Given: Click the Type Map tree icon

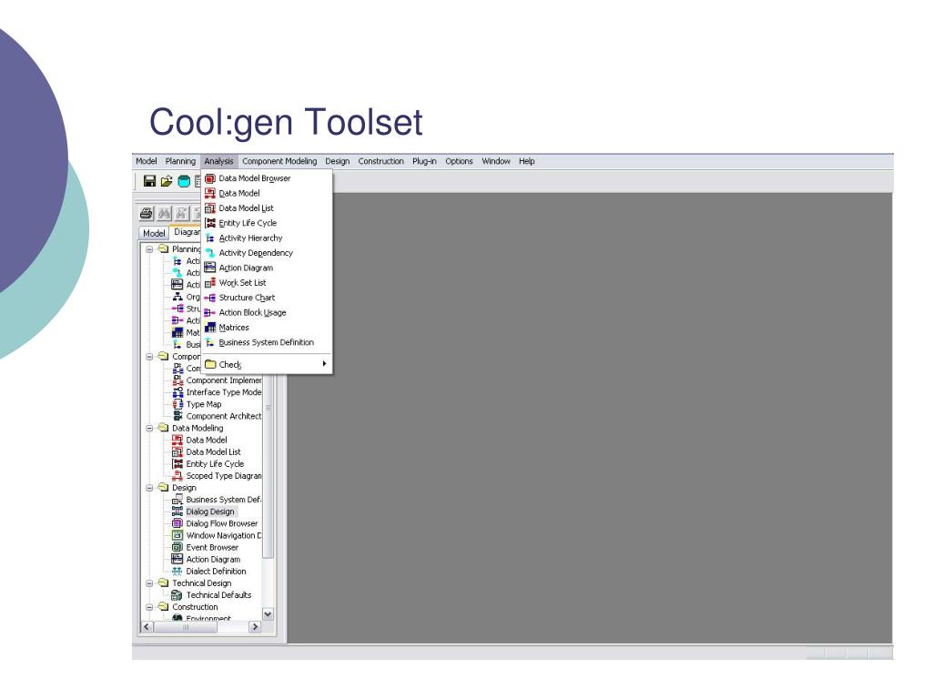Looking at the screenshot, I should pyautogui.click(x=177, y=404).
